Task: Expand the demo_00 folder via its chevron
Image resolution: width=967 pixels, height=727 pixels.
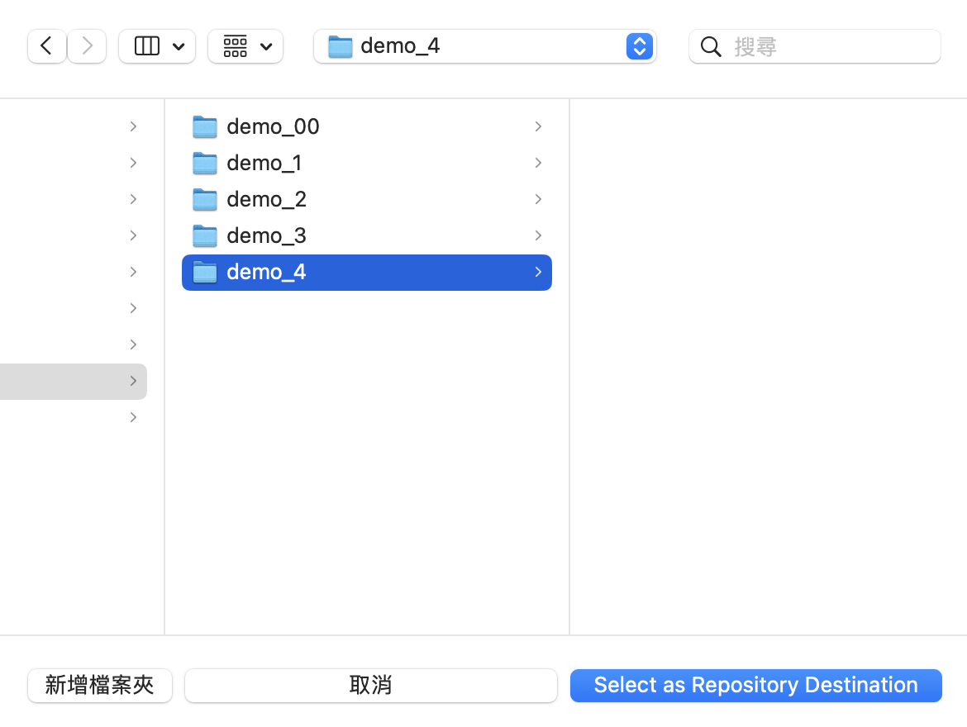Action: [538, 126]
